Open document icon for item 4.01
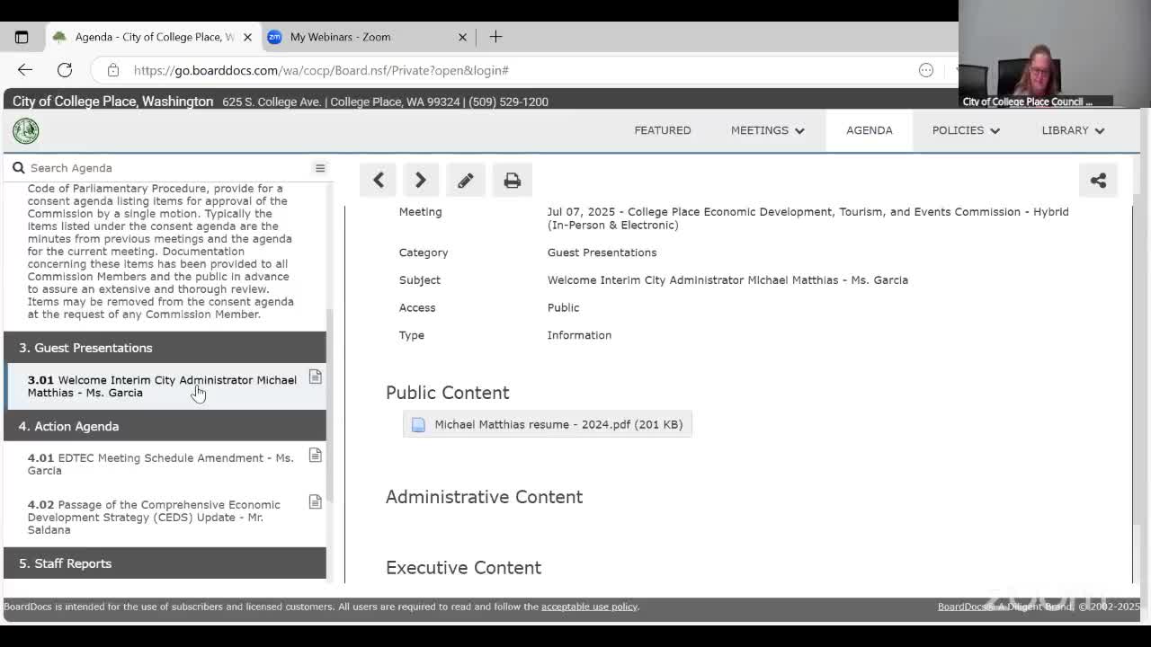1151x647 pixels. tap(315, 456)
